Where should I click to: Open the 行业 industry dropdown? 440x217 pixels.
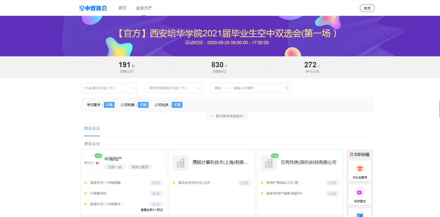click(108, 88)
